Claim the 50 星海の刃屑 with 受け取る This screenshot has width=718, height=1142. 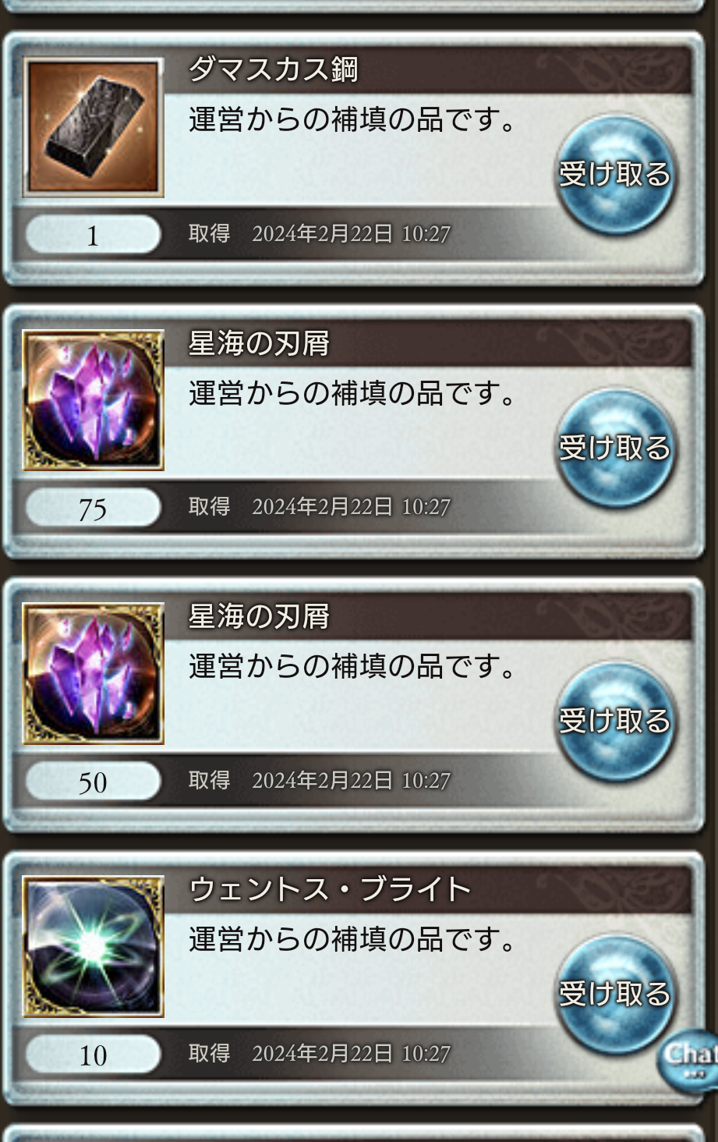(x=614, y=721)
